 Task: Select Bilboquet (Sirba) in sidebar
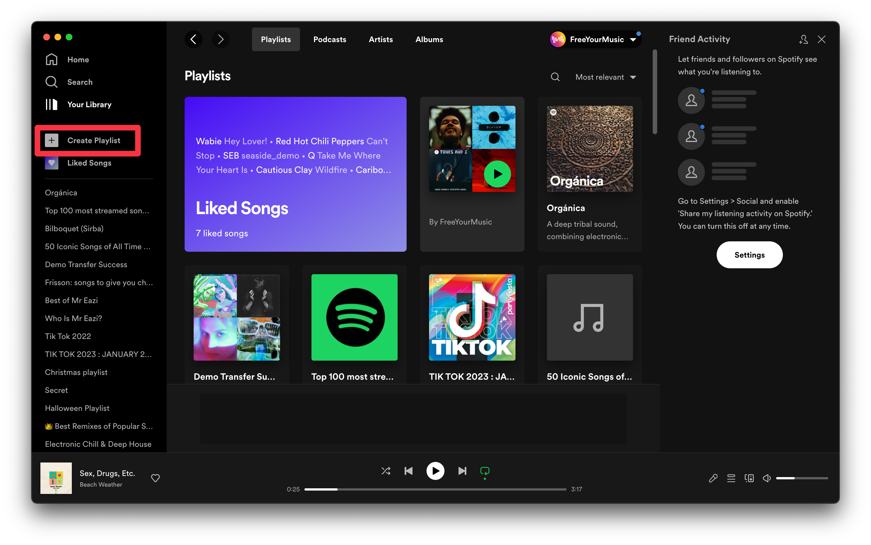tap(74, 228)
